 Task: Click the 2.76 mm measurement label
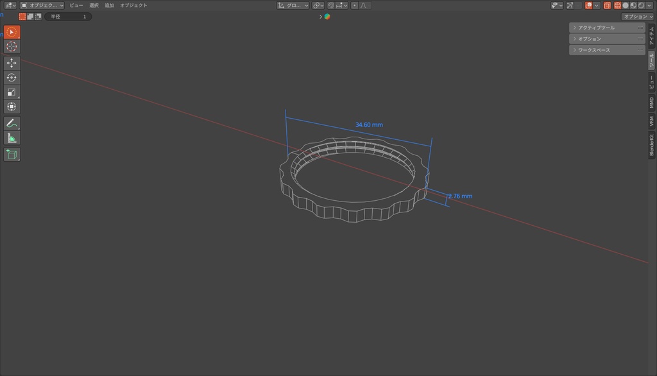coord(460,196)
